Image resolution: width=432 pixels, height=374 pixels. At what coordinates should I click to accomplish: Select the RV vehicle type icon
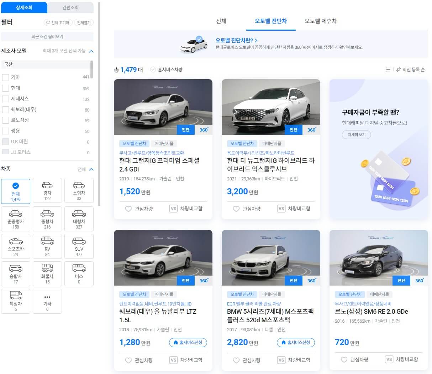[x=47, y=246]
